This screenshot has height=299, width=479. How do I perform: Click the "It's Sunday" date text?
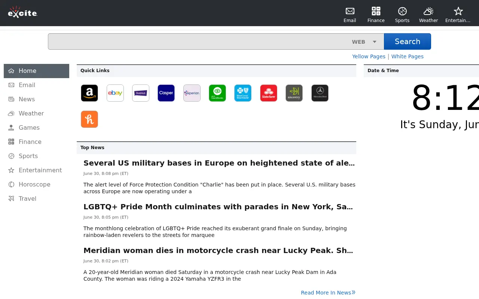point(440,124)
